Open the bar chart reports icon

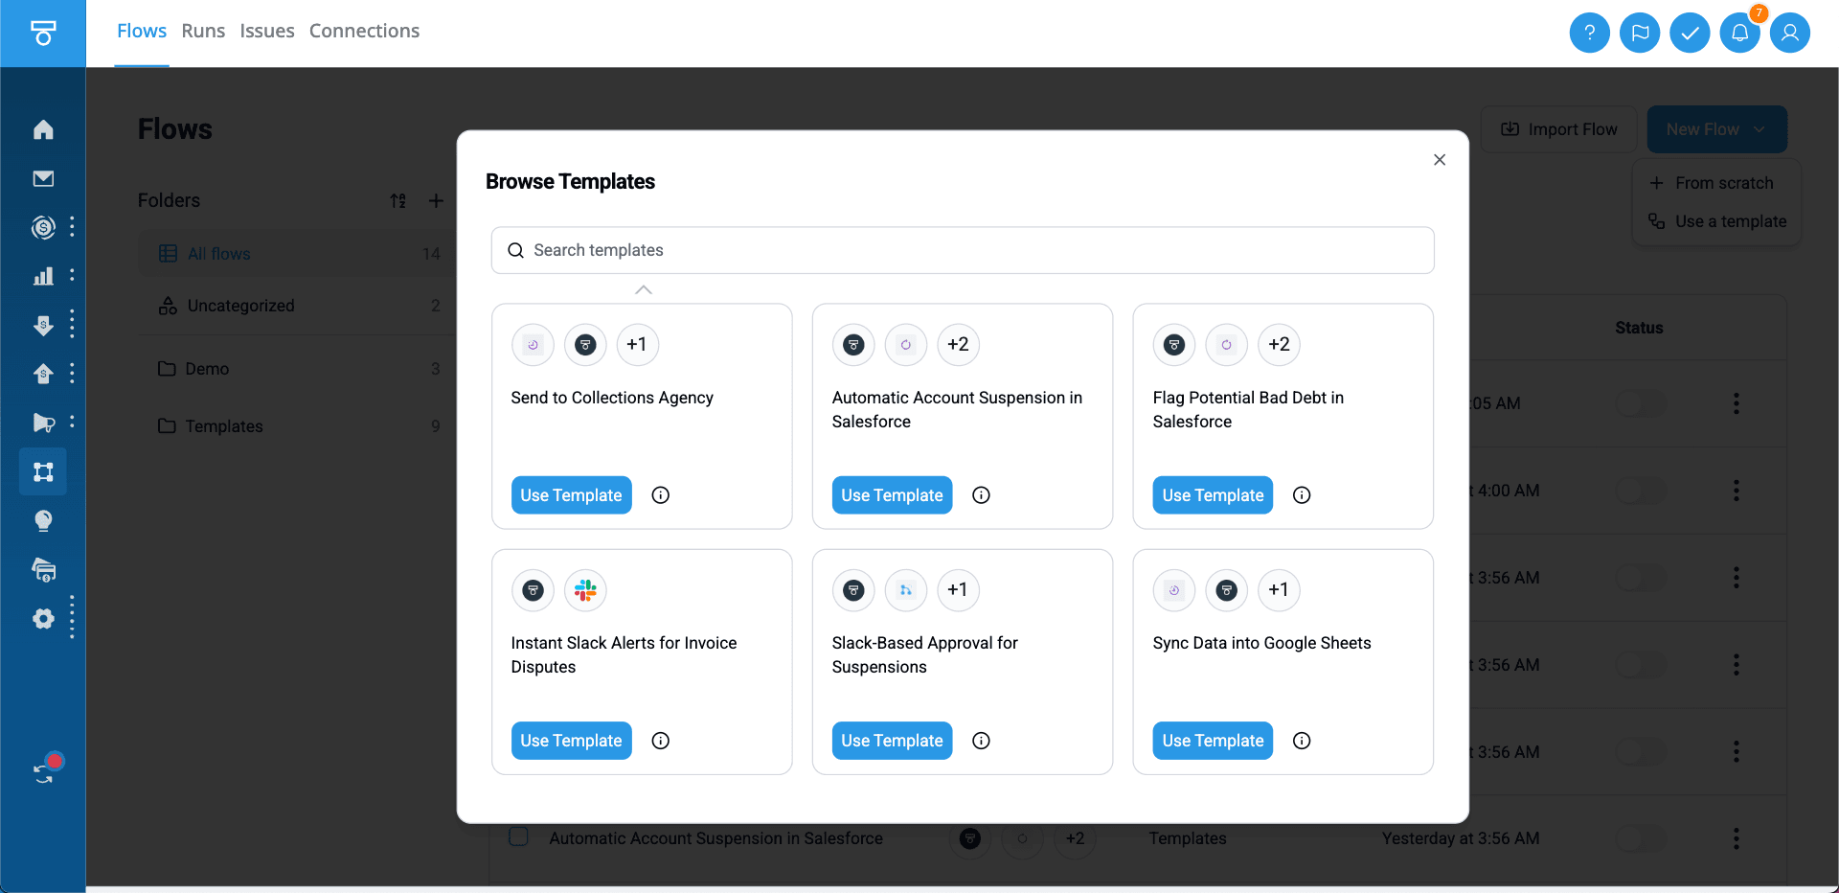pos(43,276)
